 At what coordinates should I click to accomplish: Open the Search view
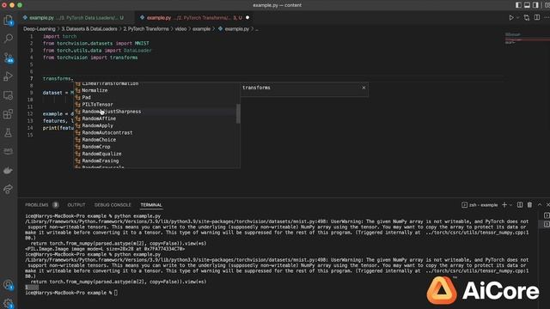(x=8, y=39)
